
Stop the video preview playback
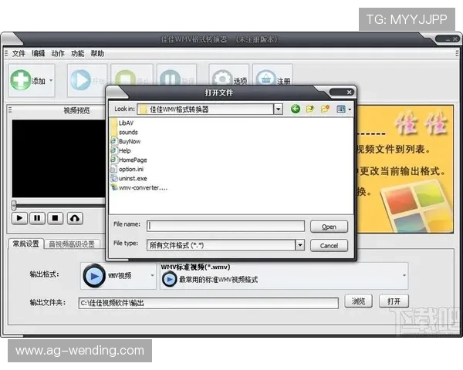click(56, 218)
